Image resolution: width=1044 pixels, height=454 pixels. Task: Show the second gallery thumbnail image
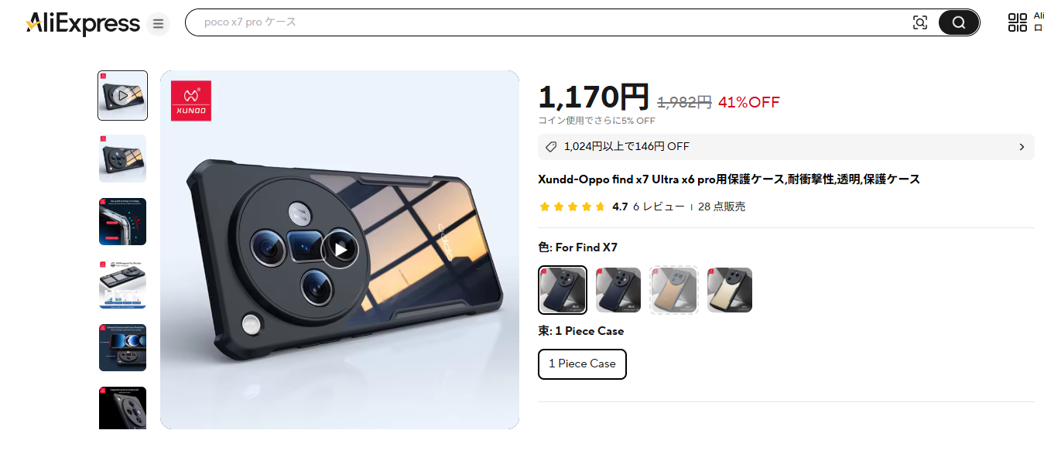pyautogui.click(x=122, y=159)
